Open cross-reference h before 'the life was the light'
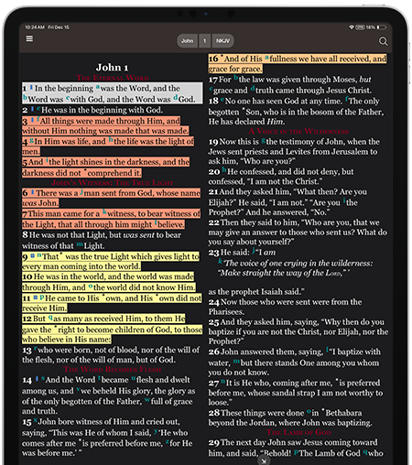412x465 pixels. pos(111,140)
